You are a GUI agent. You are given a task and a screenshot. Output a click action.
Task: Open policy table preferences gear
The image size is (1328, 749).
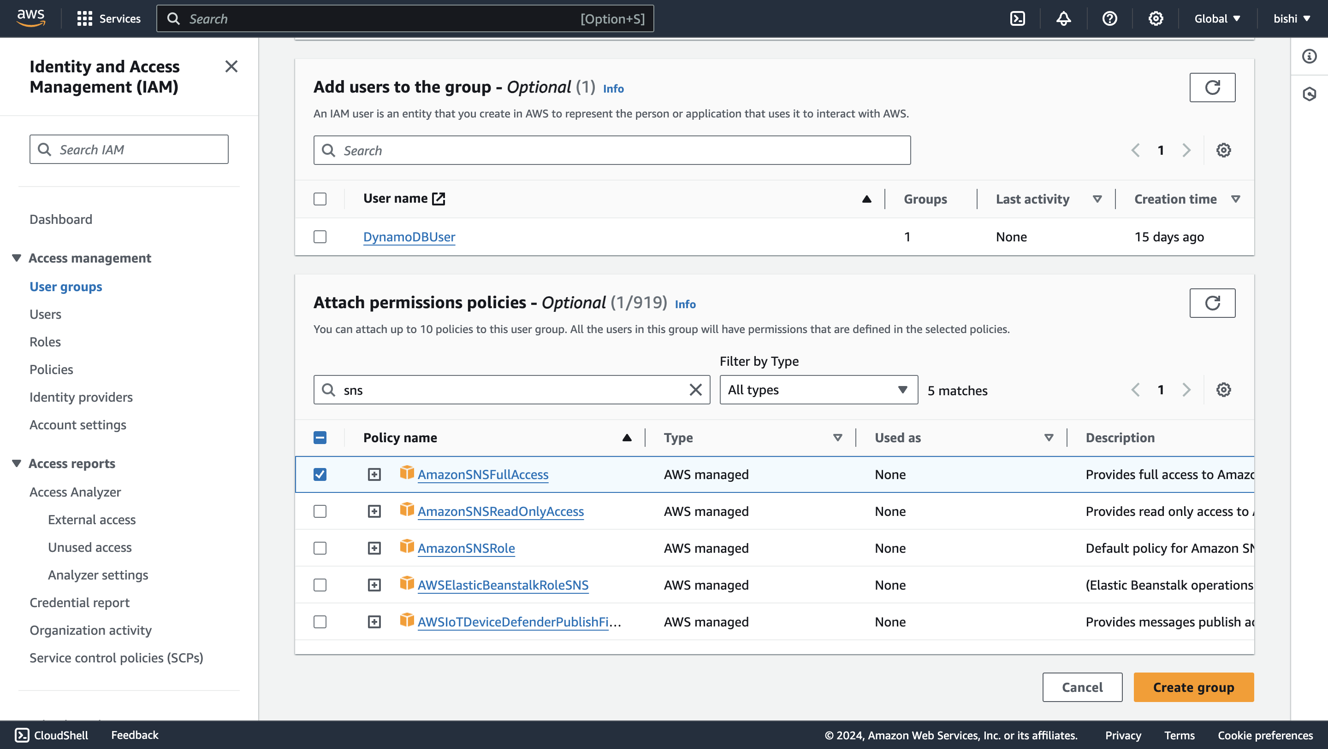click(x=1223, y=390)
